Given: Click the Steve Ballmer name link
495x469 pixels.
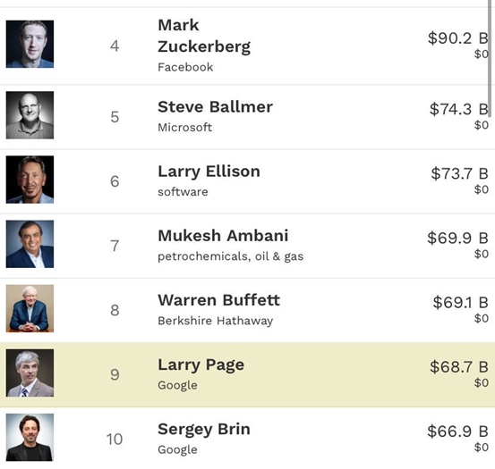Looking at the screenshot, I should pos(215,107).
